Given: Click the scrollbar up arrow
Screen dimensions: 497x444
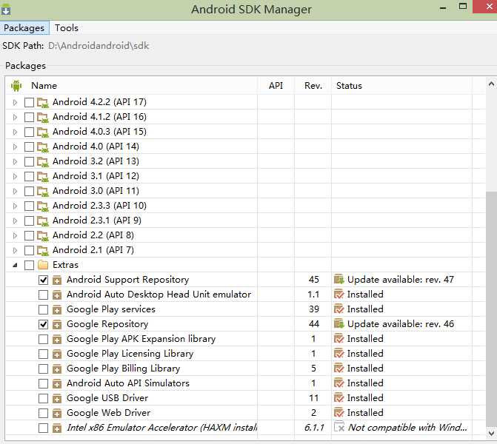Looking at the screenshot, I should tap(491, 84).
